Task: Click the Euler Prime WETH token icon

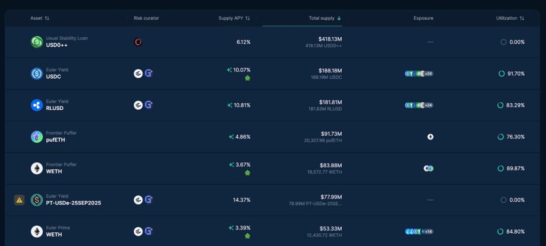Action: point(37,232)
